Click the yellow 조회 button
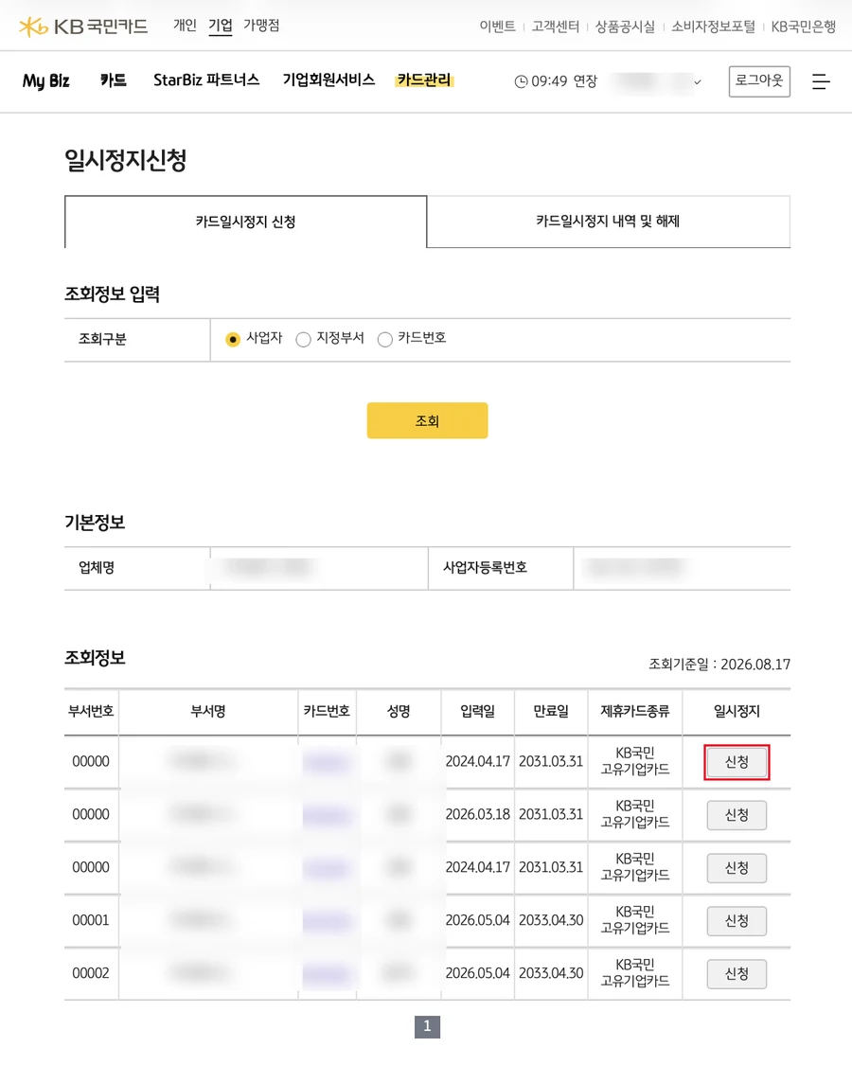This screenshot has width=852, height=1065. (427, 420)
